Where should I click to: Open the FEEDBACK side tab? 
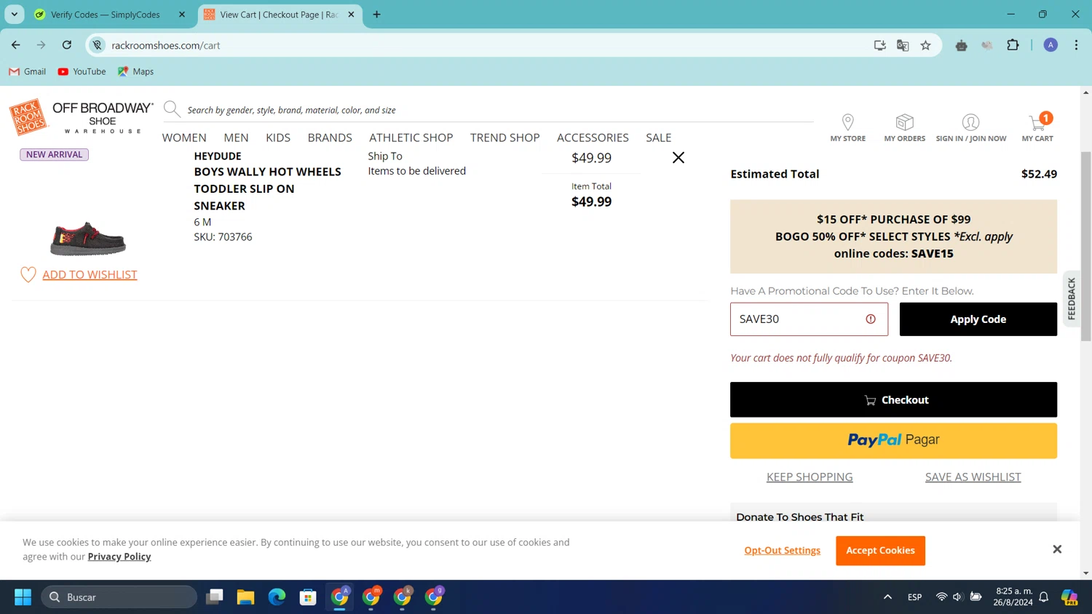(1071, 298)
